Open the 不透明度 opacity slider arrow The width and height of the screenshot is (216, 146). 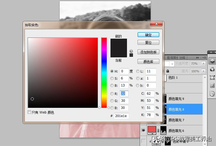203,64
